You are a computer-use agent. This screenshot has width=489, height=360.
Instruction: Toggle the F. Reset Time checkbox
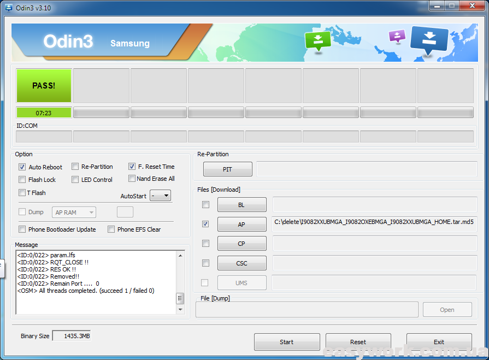(132, 167)
